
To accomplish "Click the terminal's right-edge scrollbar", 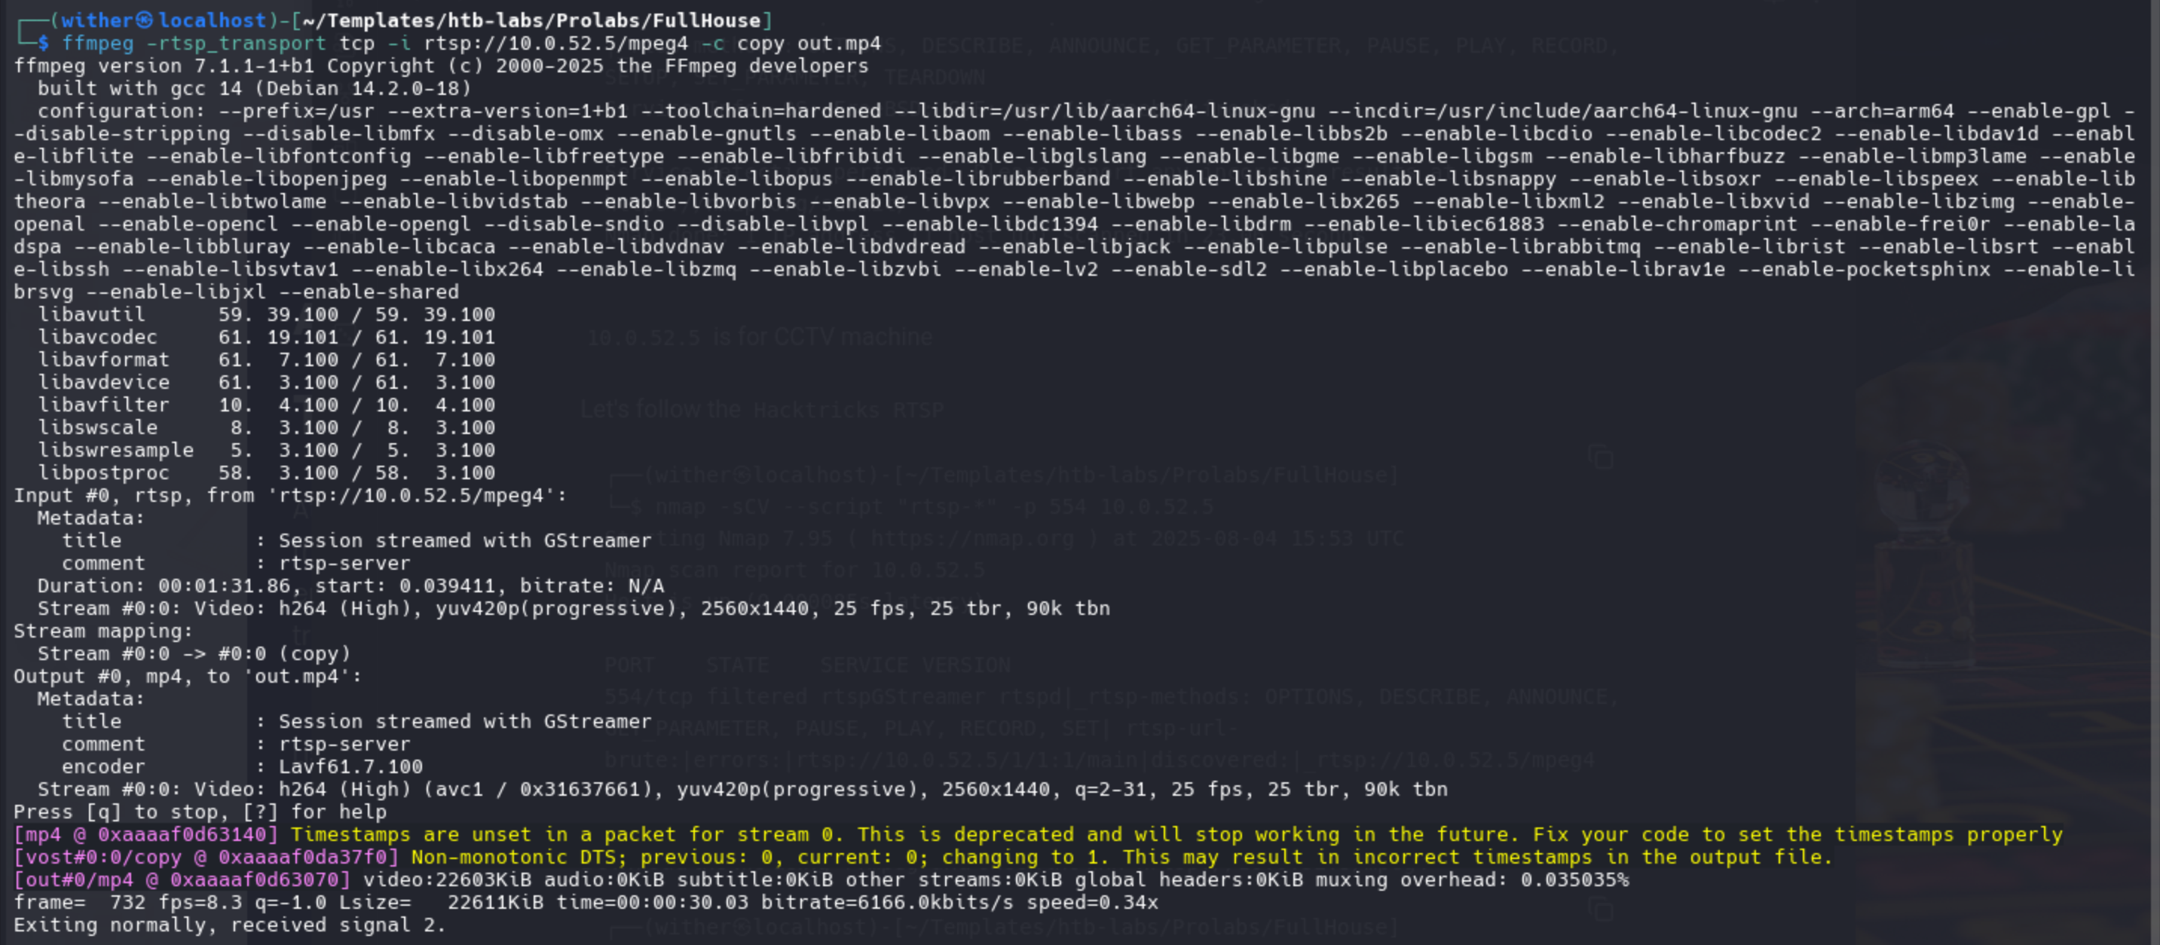I will (2154, 469).
